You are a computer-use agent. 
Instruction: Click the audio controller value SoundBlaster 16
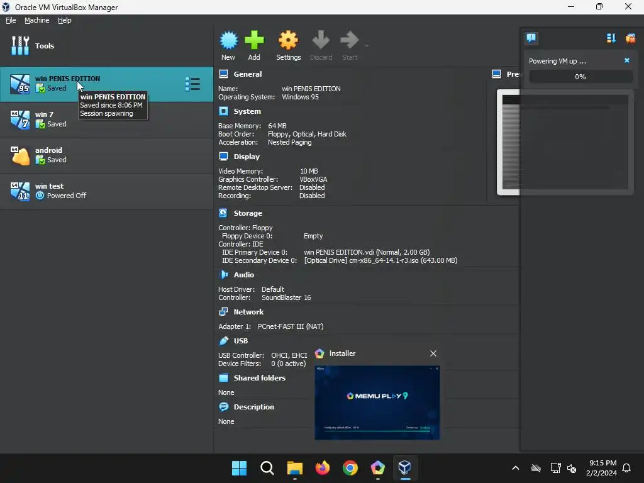(x=286, y=297)
